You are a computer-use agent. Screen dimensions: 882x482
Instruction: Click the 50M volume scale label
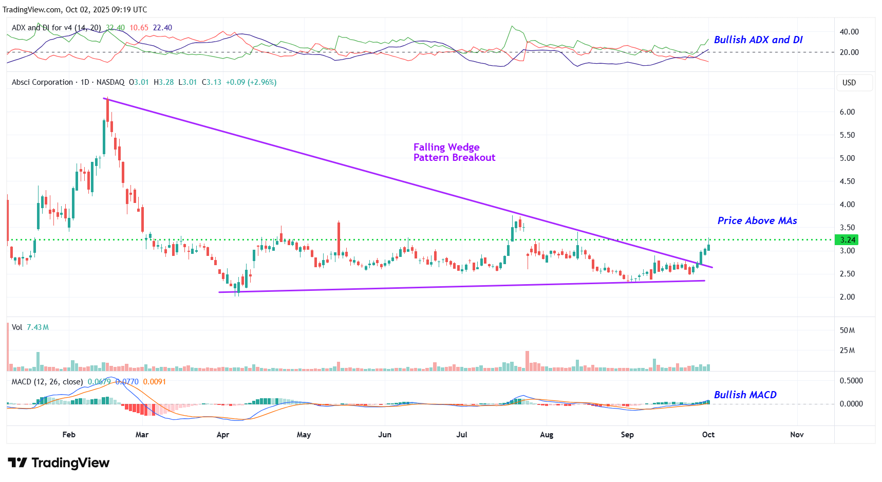pos(847,330)
